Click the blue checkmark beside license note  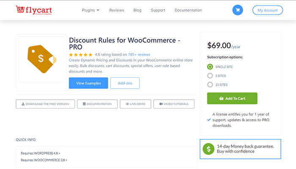[x=209, y=120]
